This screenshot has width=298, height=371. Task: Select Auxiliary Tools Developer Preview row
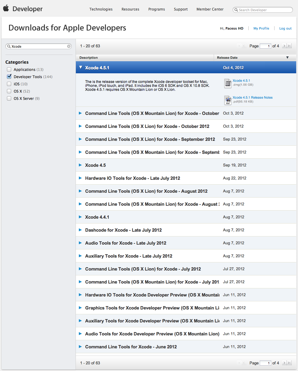tap(186, 321)
